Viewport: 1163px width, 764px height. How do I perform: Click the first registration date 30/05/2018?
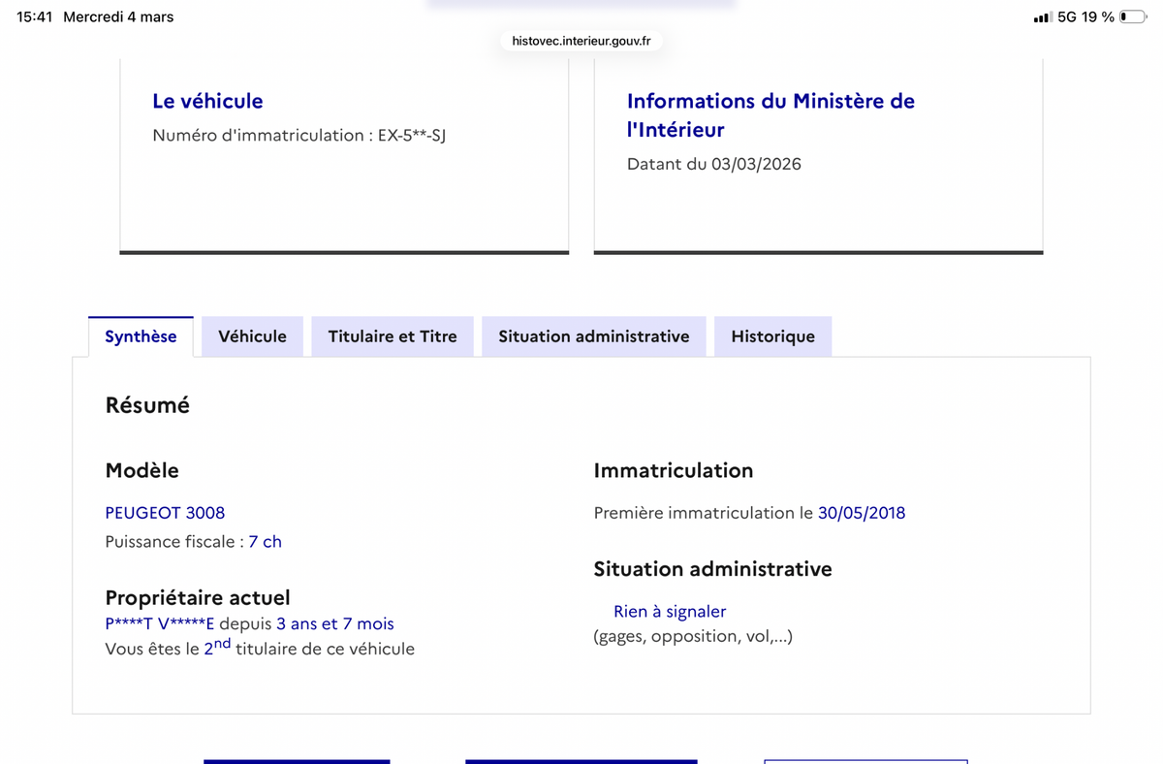(x=862, y=513)
